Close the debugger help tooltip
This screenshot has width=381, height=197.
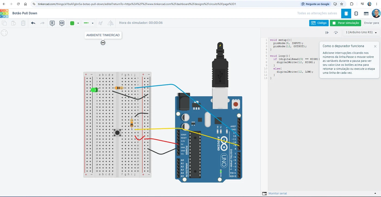(x=375, y=46)
